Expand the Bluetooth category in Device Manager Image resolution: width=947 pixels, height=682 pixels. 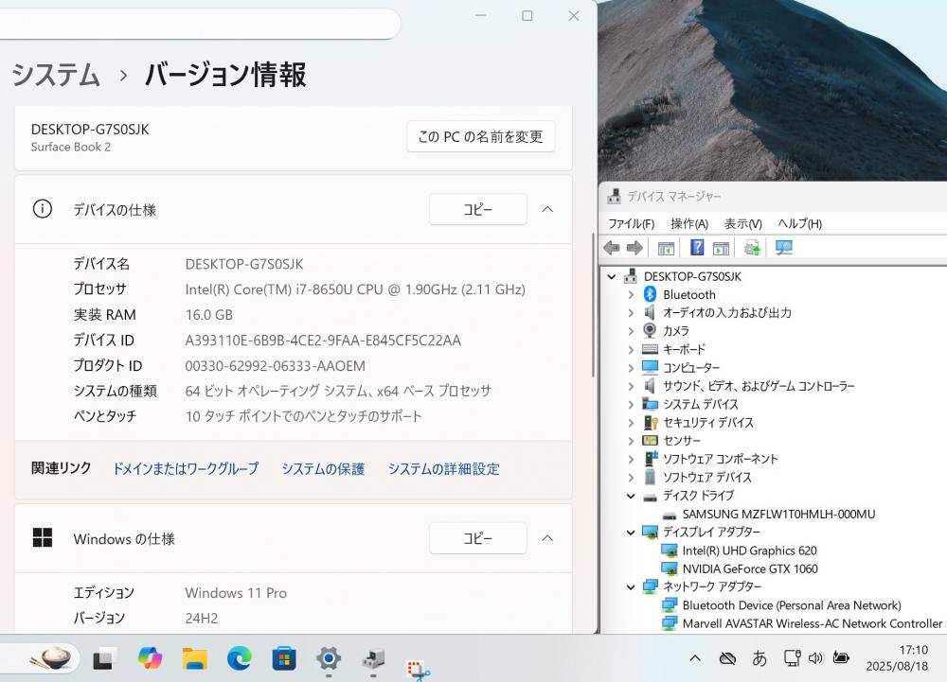pos(631,294)
